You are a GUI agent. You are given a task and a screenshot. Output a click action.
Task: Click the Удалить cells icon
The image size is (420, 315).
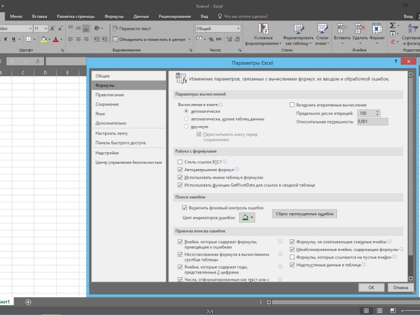(360, 28)
